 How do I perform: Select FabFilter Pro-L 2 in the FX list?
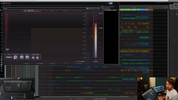111,10
